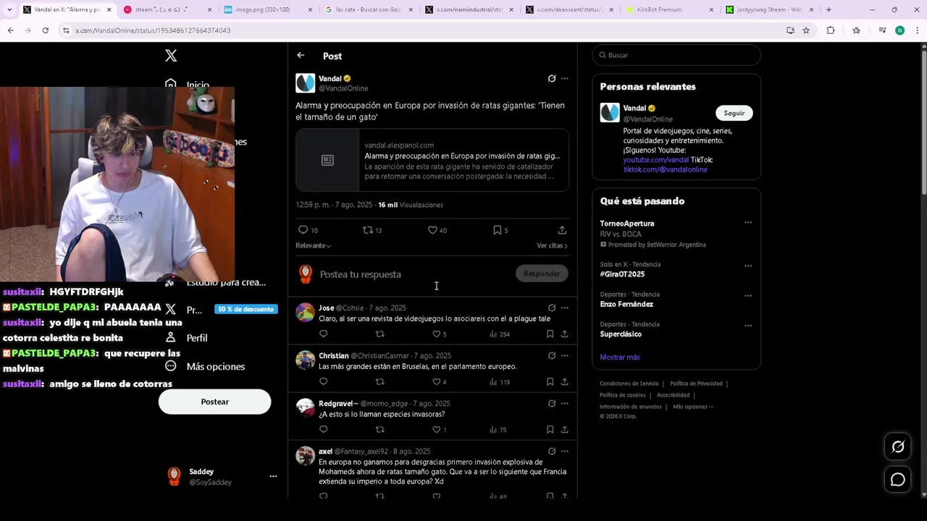Bookmark Jose's reply
This screenshot has width=927, height=521.
[550, 334]
